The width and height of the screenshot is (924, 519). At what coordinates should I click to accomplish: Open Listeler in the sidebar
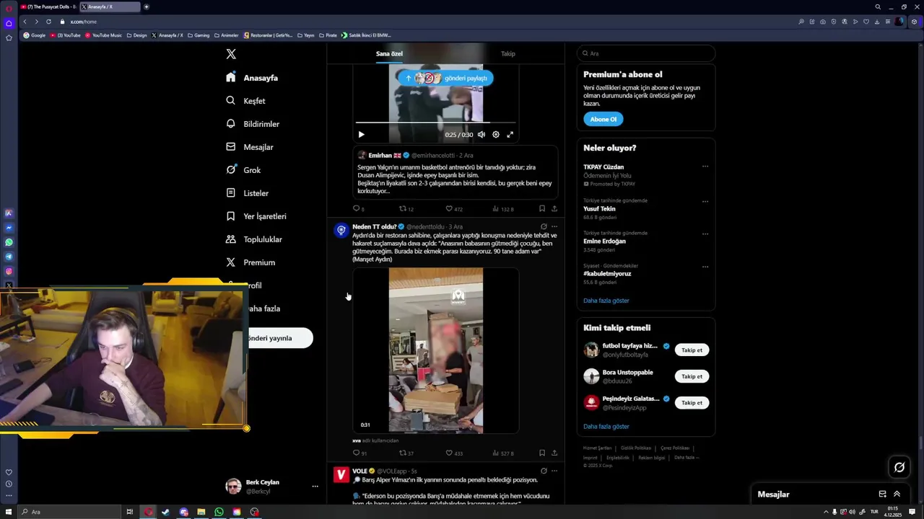[248, 193]
